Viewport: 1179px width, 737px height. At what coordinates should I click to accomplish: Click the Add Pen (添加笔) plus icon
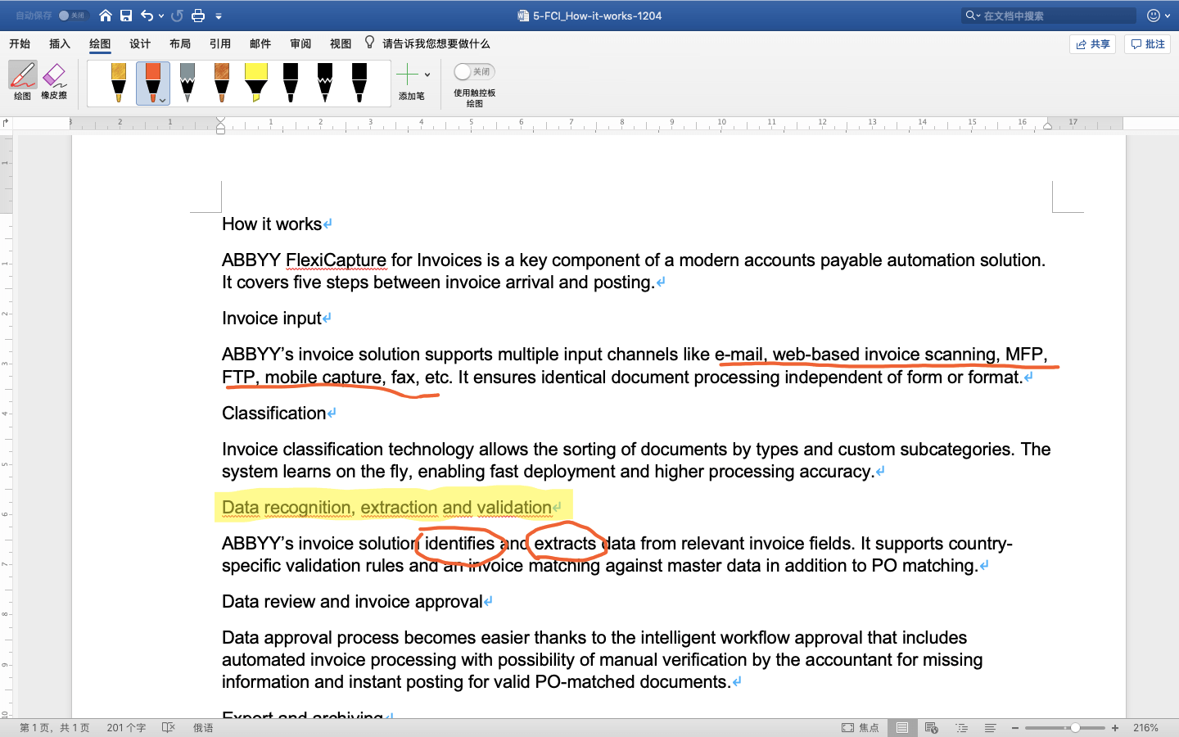(x=407, y=75)
